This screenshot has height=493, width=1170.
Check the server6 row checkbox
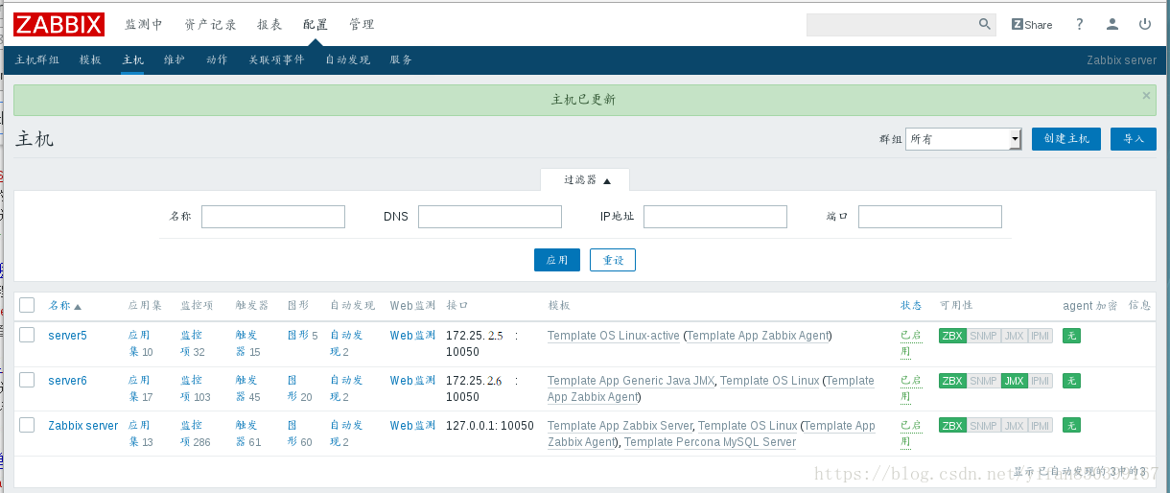(x=27, y=380)
